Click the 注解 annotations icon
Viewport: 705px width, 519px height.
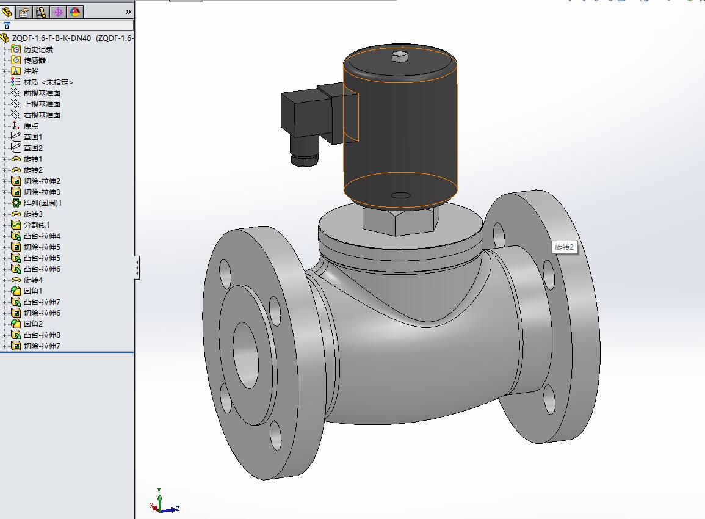click(x=16, y=71)
